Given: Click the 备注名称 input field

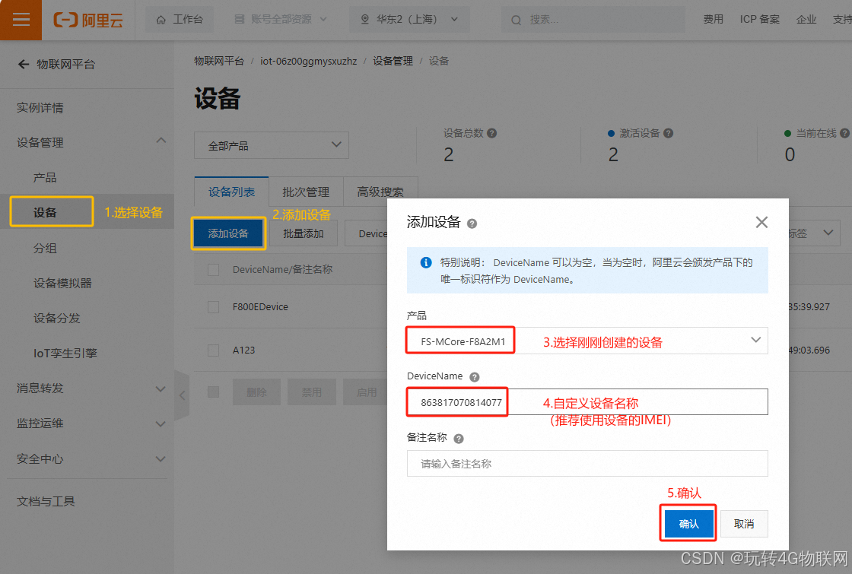Looking at the screenshot, I should (587, 463).
